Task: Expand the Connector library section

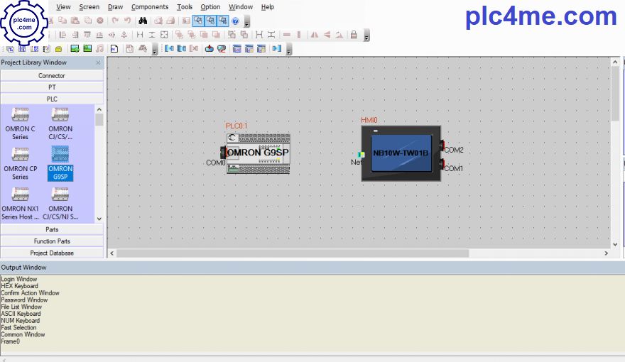Action: click(x=52, y=75)
